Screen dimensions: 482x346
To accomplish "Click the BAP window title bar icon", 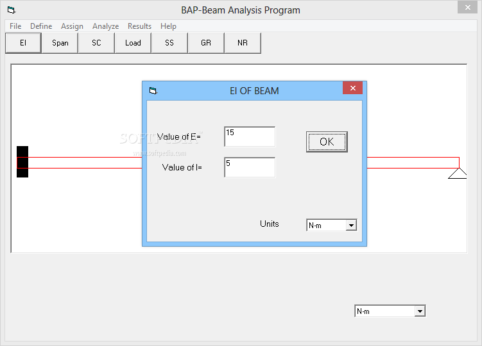I will [12, 10].
